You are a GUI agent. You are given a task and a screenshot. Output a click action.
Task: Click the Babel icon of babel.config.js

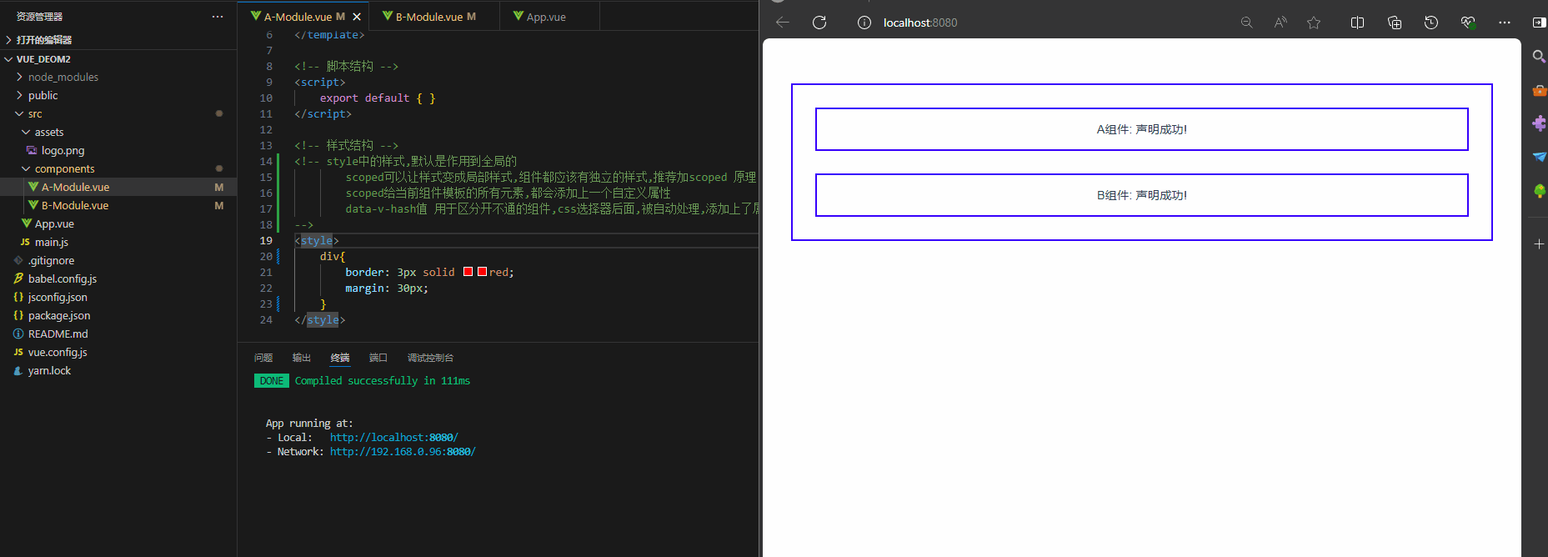(18, 278)
